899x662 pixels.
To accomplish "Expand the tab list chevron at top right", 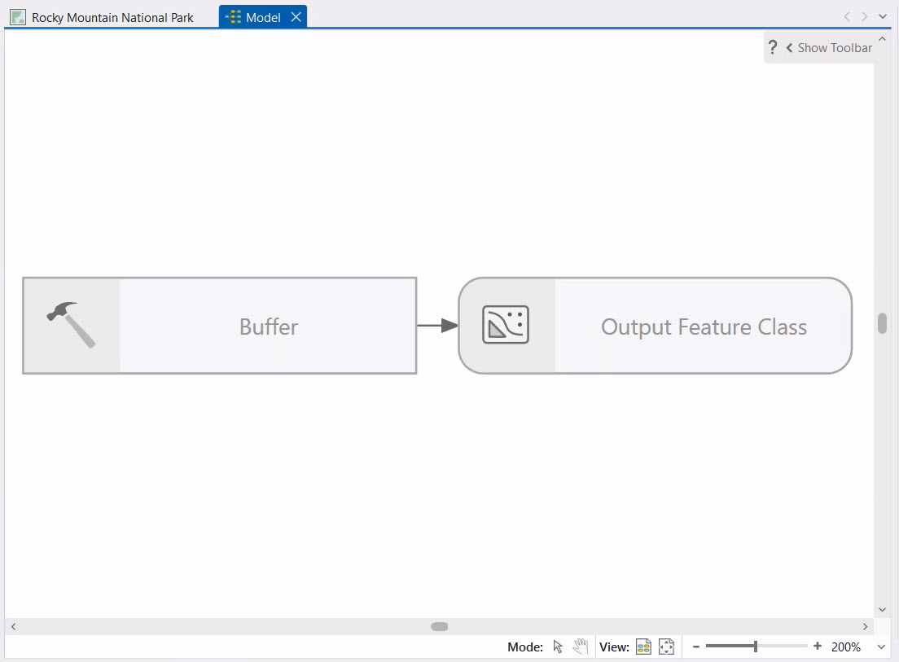I will pos(883,15).
